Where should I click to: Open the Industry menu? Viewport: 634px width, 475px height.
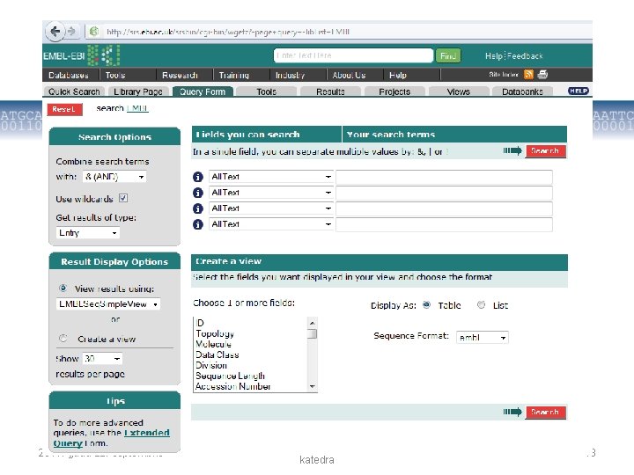(x=290, y=75)
